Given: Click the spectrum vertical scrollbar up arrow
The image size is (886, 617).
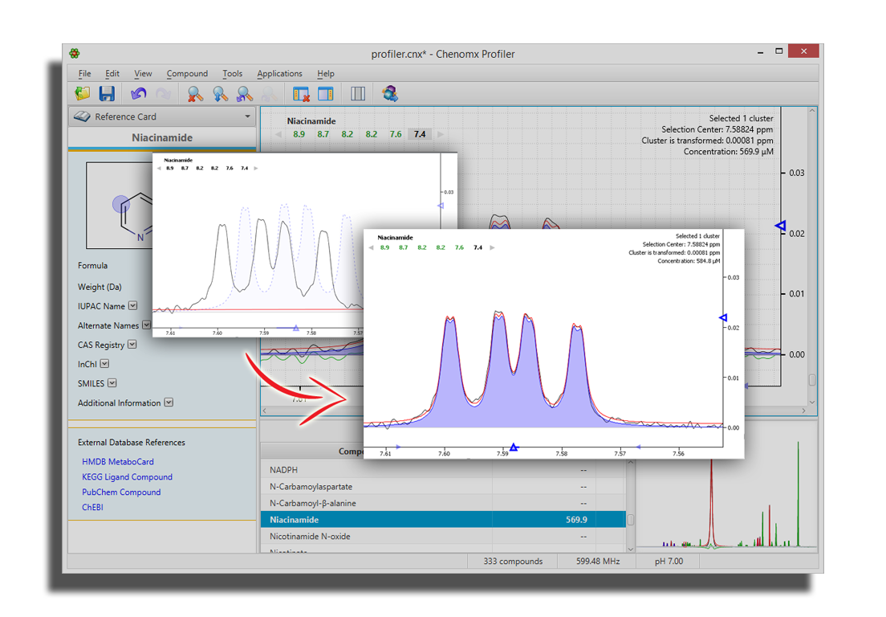Looking at the screenshot, I should coord(812,111).
